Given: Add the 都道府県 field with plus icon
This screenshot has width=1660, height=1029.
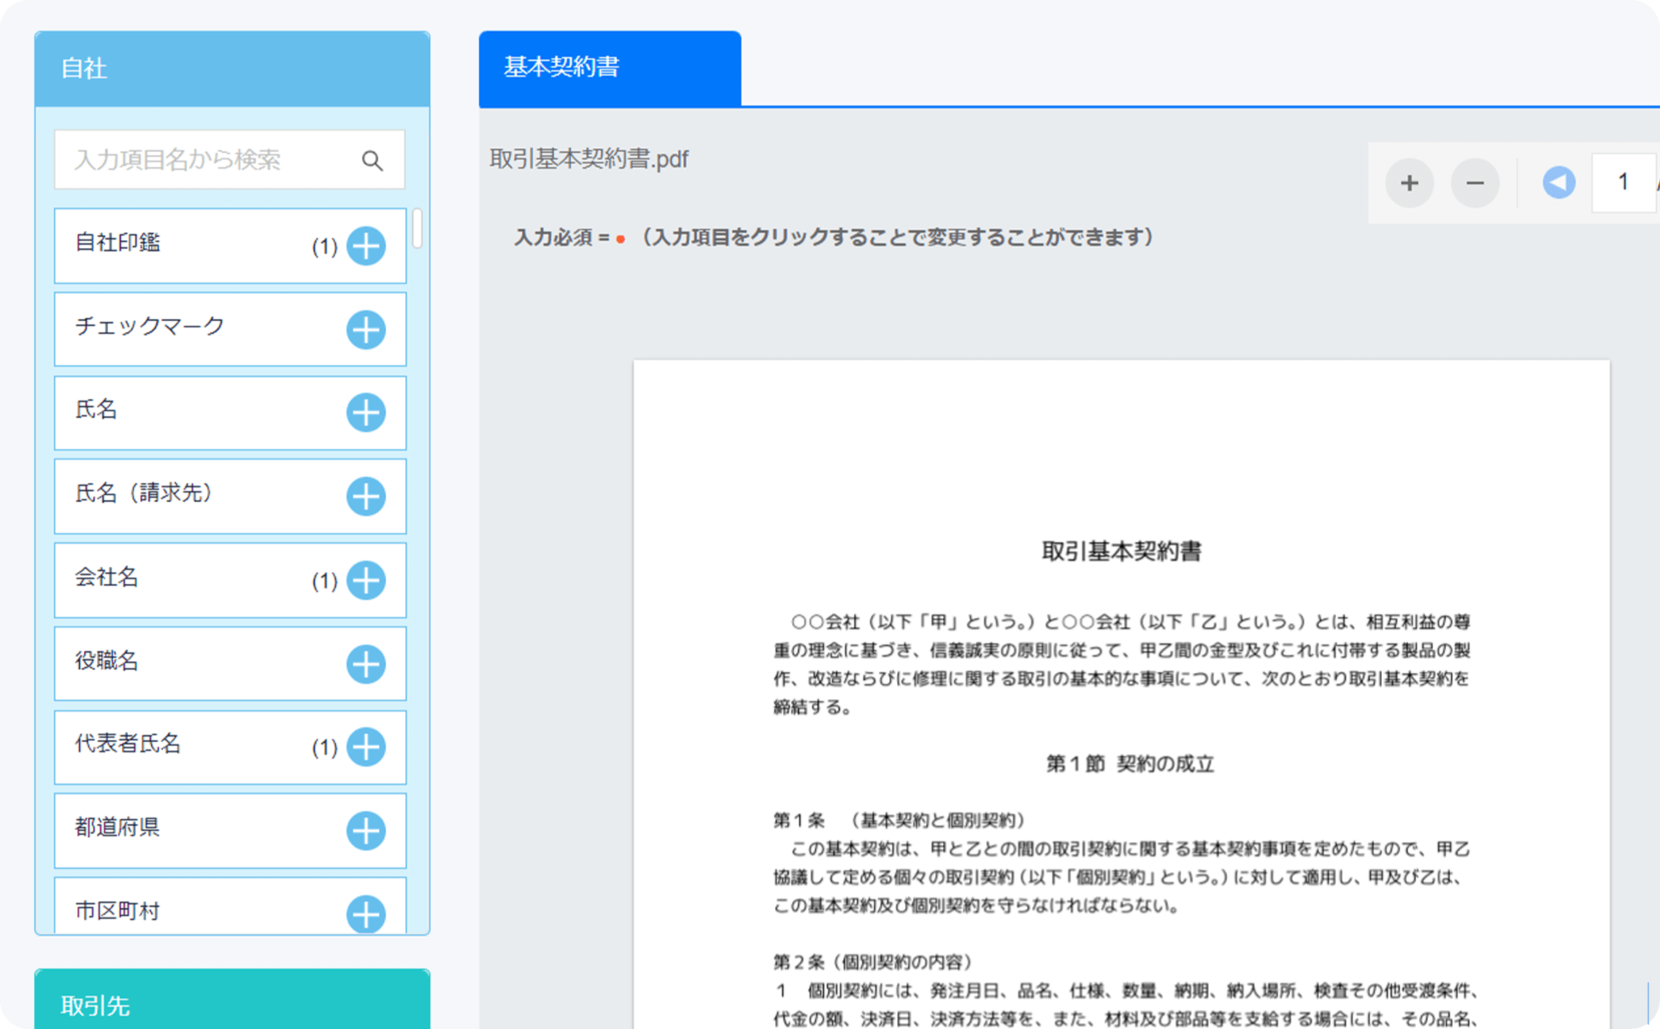Looking at the screenshot, I should click(x=366, y=831).
